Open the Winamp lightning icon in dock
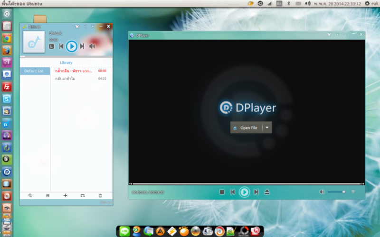This screenshot has height=237, width=380. 172,231
